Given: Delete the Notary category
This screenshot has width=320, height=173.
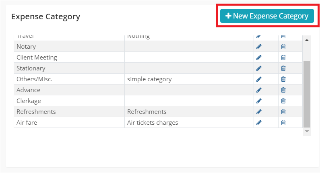Looking at the screenshot, I should (x=283, y=47).
